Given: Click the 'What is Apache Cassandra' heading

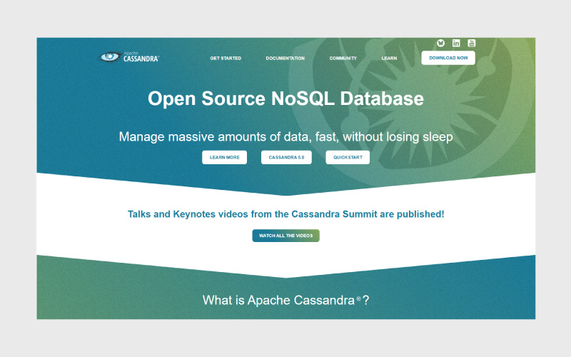Looking at the screenshot, I should click(x=286, y=300).
